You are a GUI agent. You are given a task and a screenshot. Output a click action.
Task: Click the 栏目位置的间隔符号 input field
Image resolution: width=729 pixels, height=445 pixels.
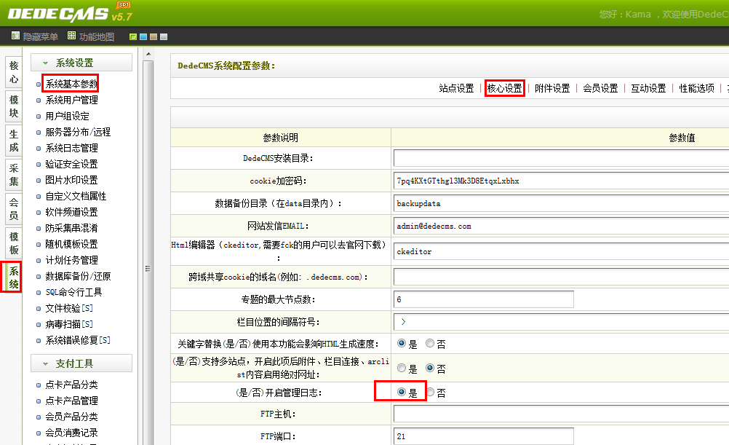(561, 322)
